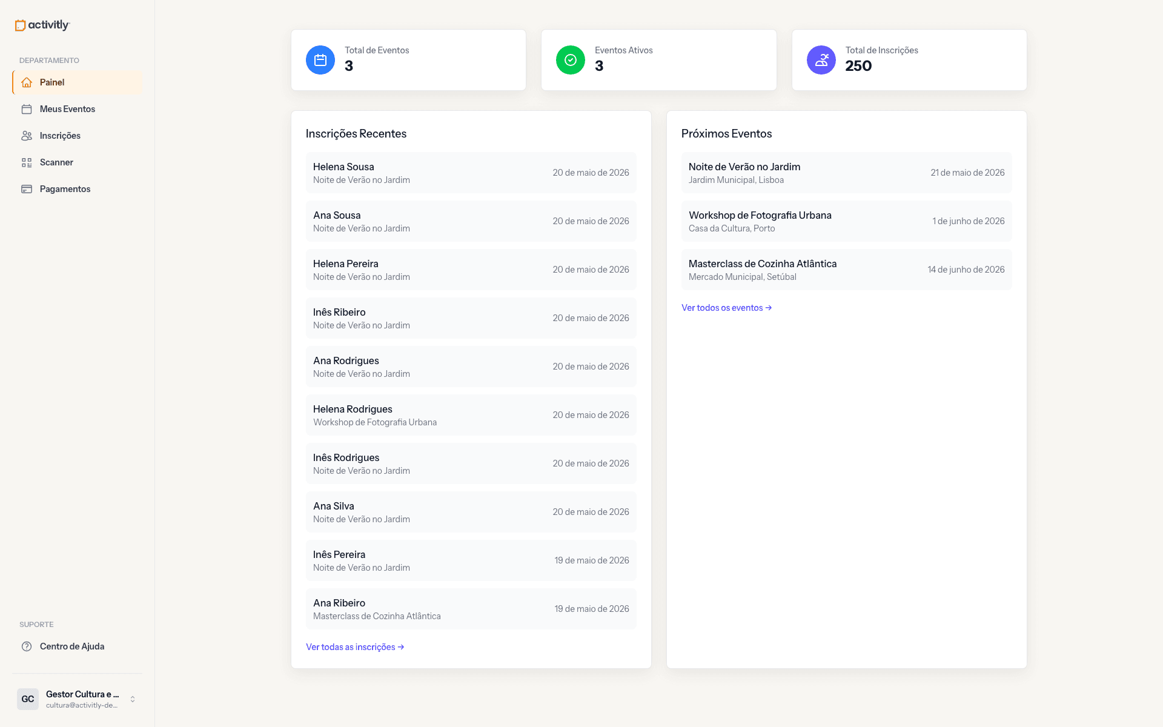
Task: Open the Pagamentos menu item
Action: (x=78, y=189)
